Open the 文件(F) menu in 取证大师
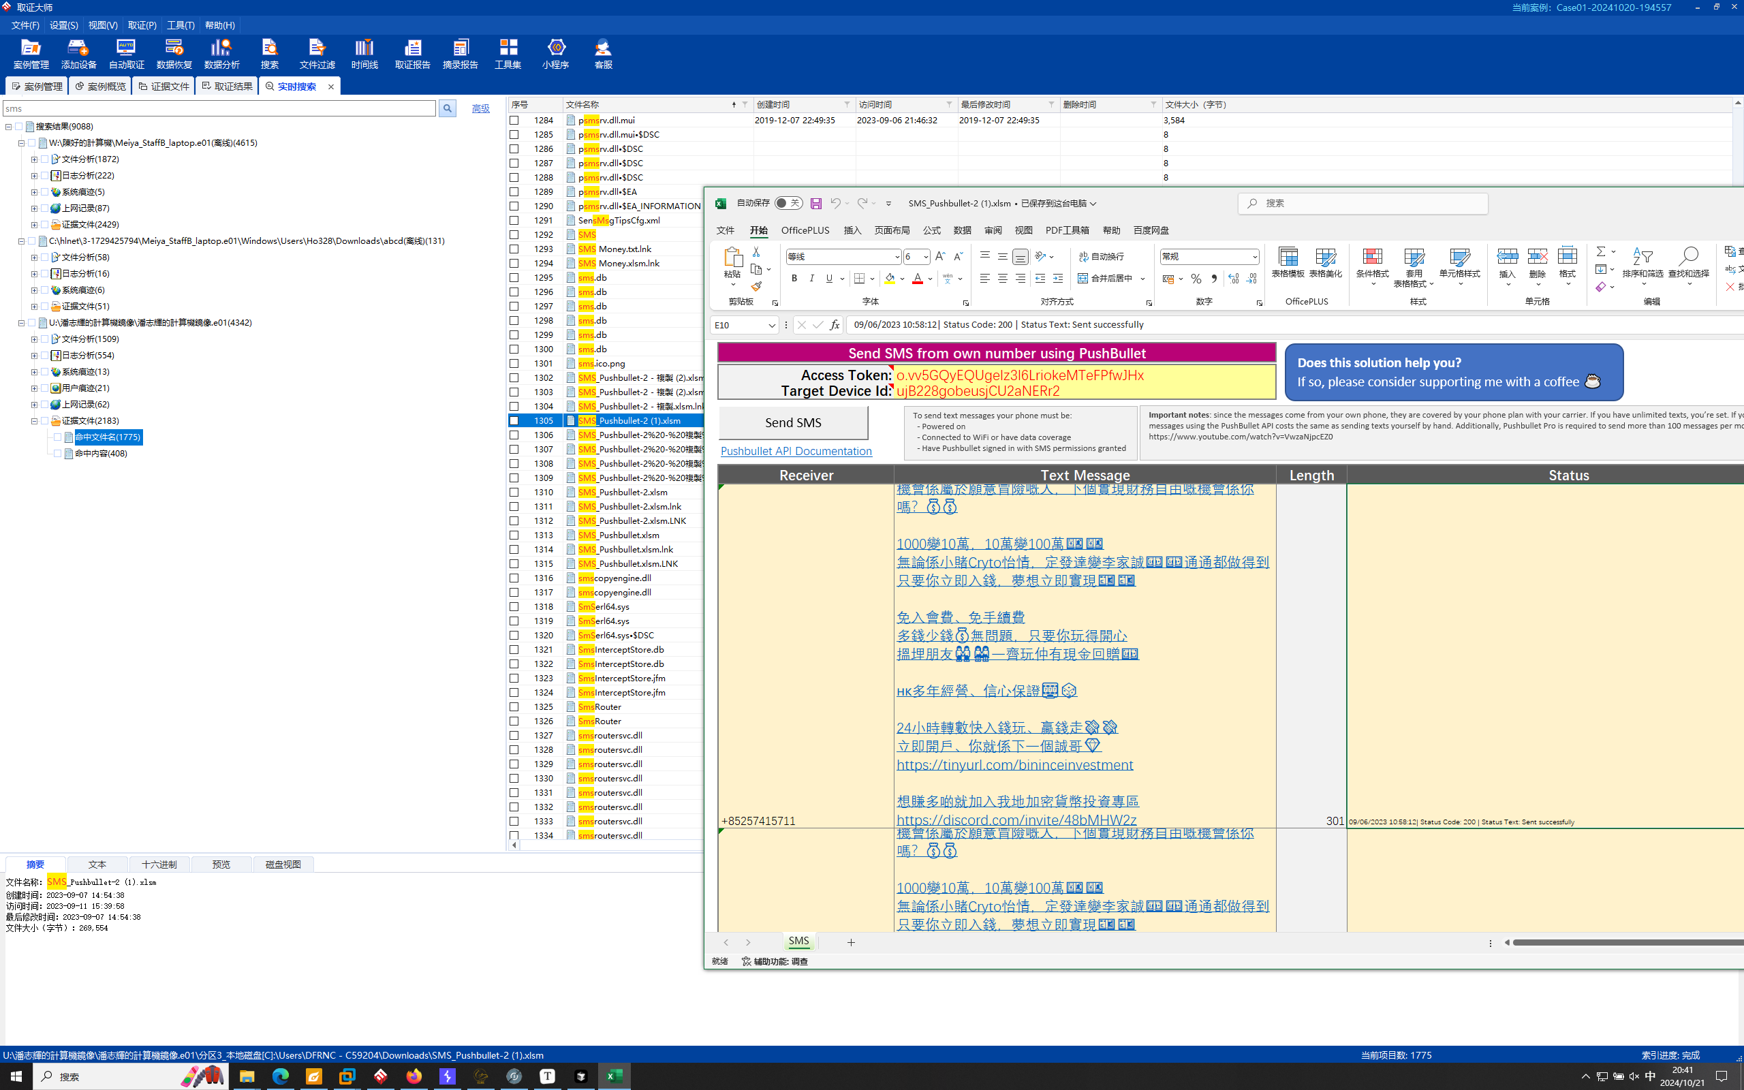Image resolution: width=1744 pixels, height=1090 pixels. click(x=25, y=25)
